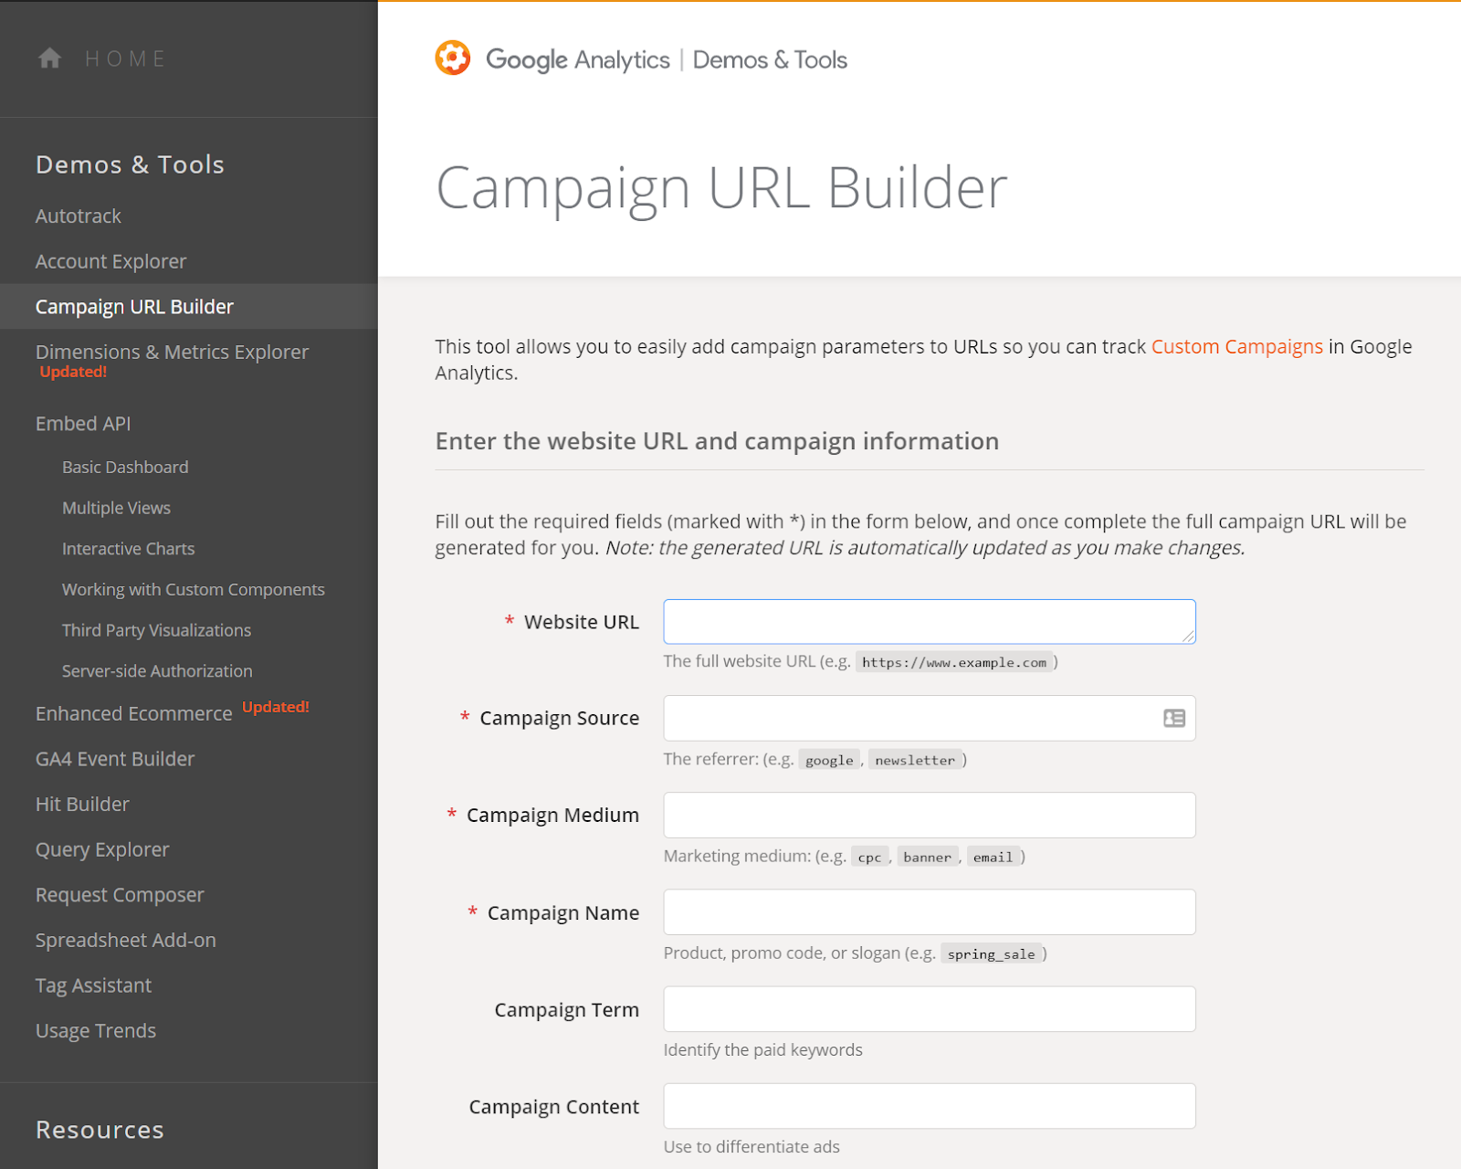Click the 'email' example code chip
The height and width of the screenshot is (1169, 1461).
pos(993,857)
